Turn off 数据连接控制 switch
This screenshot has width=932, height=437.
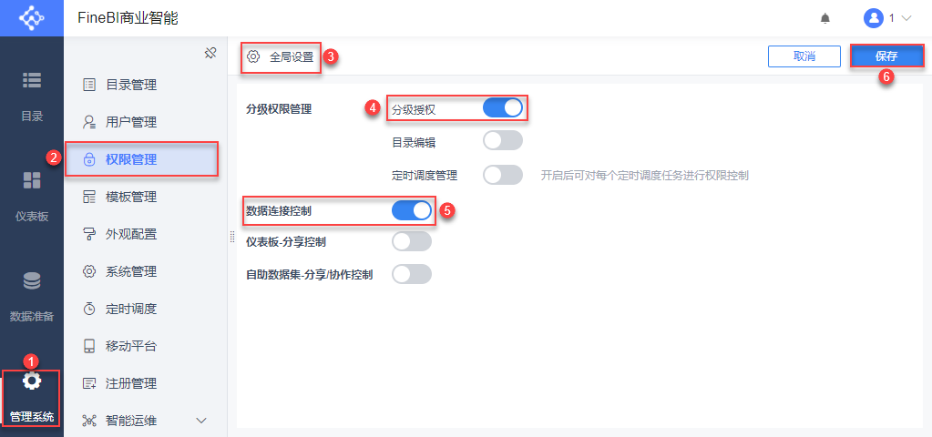click(x=412, y=210)
